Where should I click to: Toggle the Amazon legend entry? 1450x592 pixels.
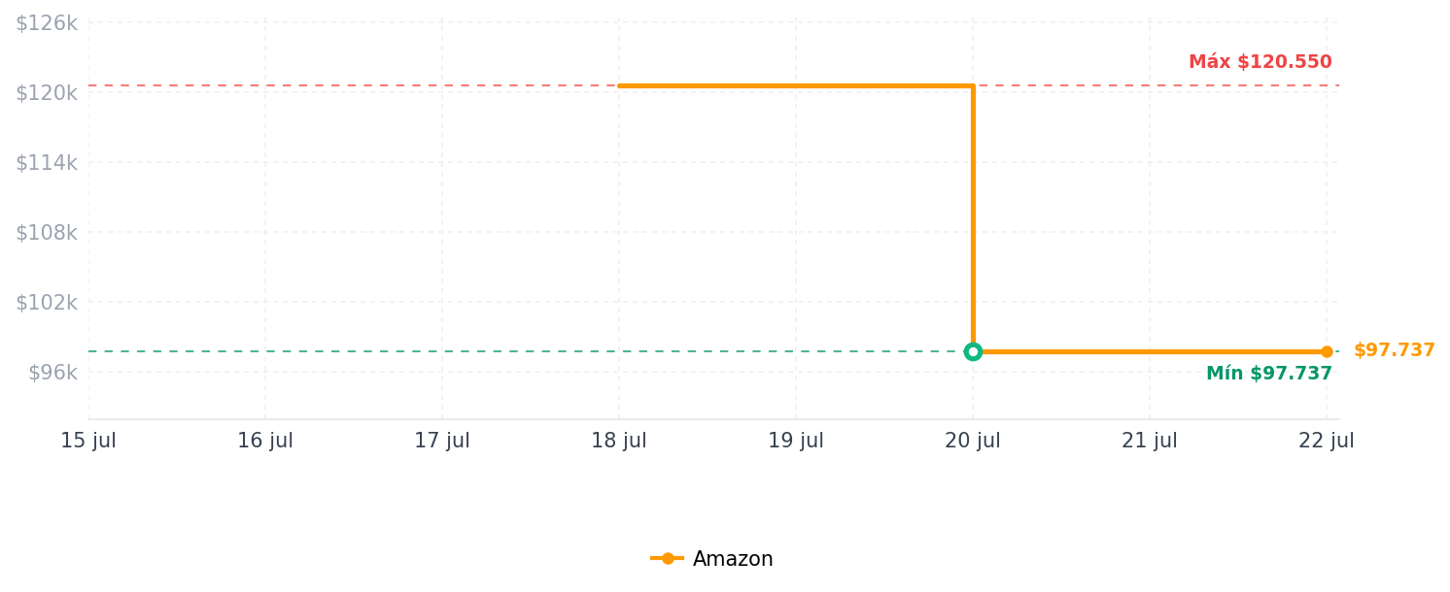(x=711, y=559)
